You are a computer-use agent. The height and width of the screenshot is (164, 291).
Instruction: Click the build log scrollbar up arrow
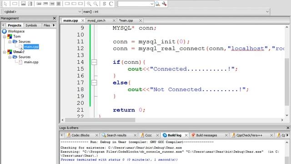287,143
